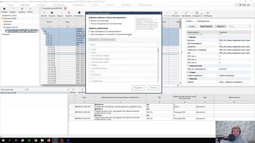Click the Создать button in the attributes panel
The width and height of the screenshot is (255, 143).
pos(192,27)
